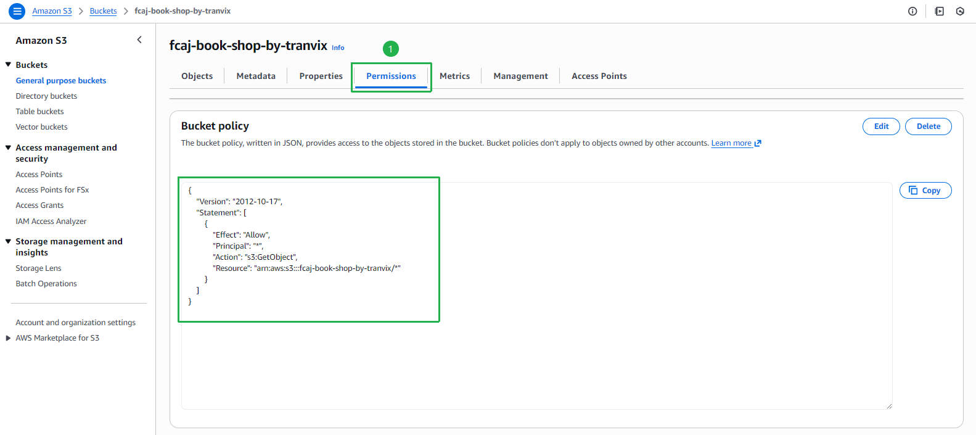Open Directory buckets in sidebar
This screenshot has height=435, width=976.
(46, 96)
